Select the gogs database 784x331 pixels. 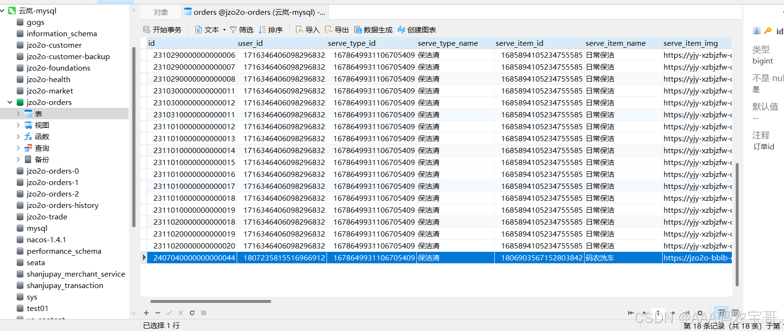point(31,22)
